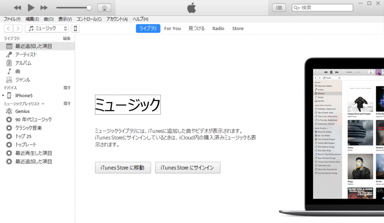384x223 pixels.
Task: Open the 編集(E) menu
Action: pos(32,19)
